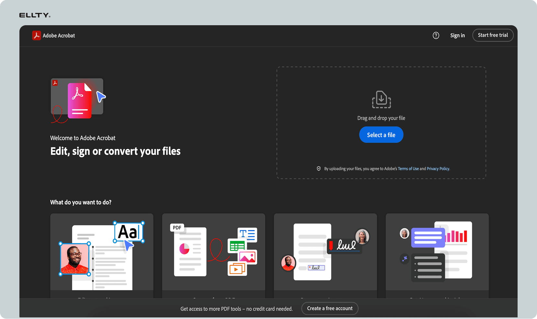Image resolution: width=537 pixels, height=319 pixels.
Task: Open the Privacy Policy link
Action: pos(438,169)
